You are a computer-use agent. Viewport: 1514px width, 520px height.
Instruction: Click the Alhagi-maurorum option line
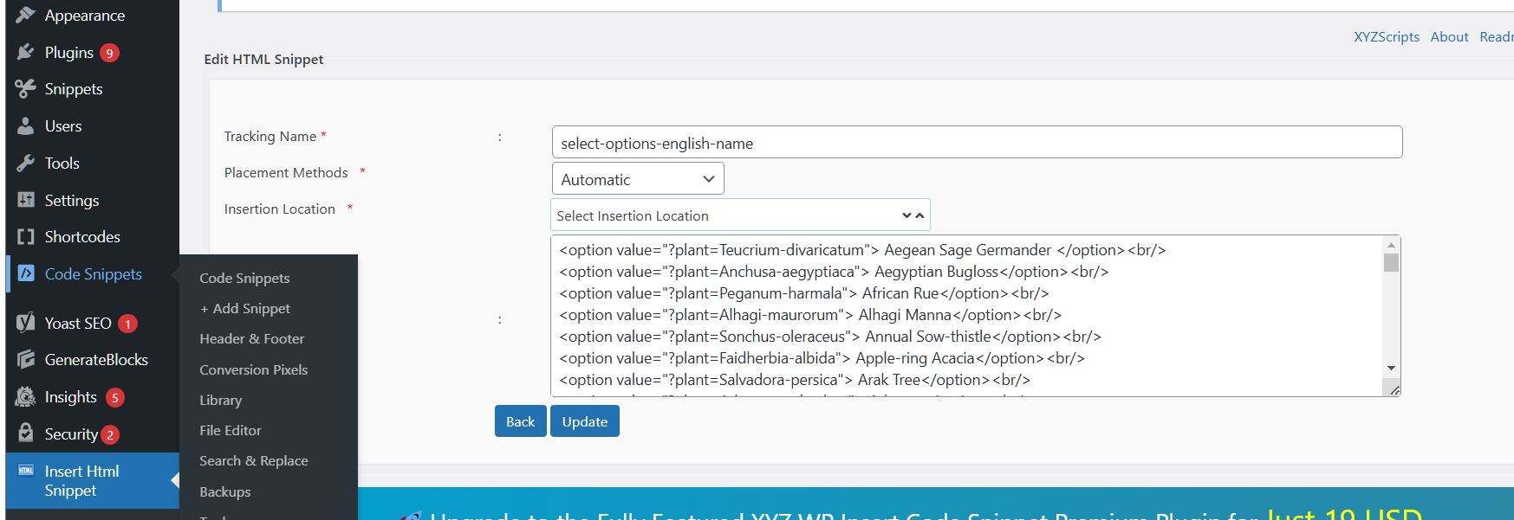coord(810,315)
